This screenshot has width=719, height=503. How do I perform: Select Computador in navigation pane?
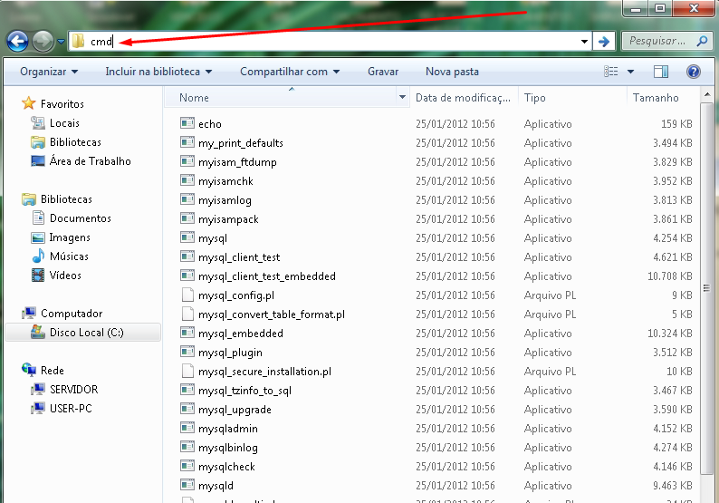pyautogui.click(x=72, y=314)
